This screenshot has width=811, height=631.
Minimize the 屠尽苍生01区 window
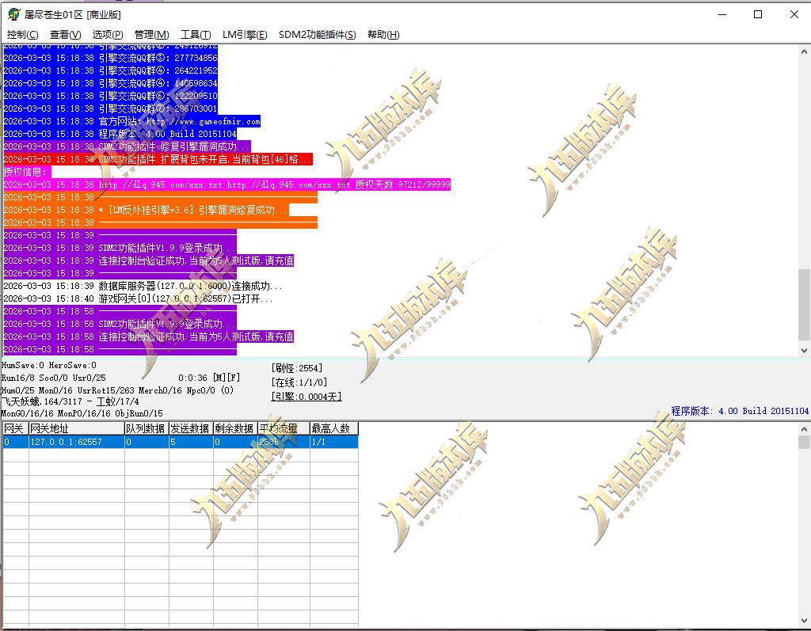(722, 14)
